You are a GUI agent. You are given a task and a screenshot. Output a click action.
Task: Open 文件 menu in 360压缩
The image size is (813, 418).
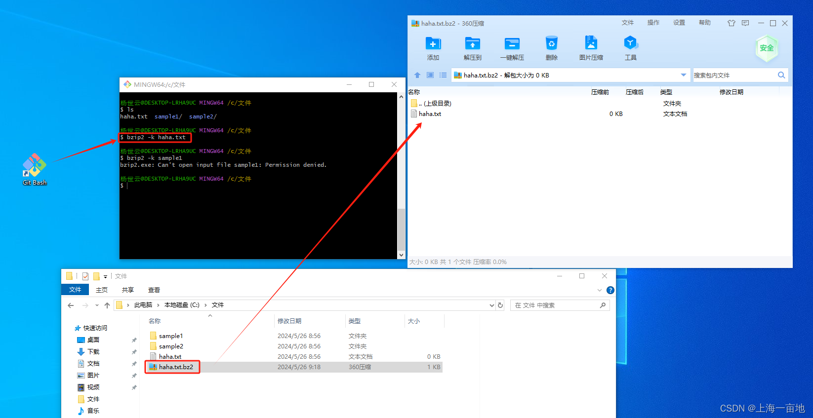pos(628,23)
